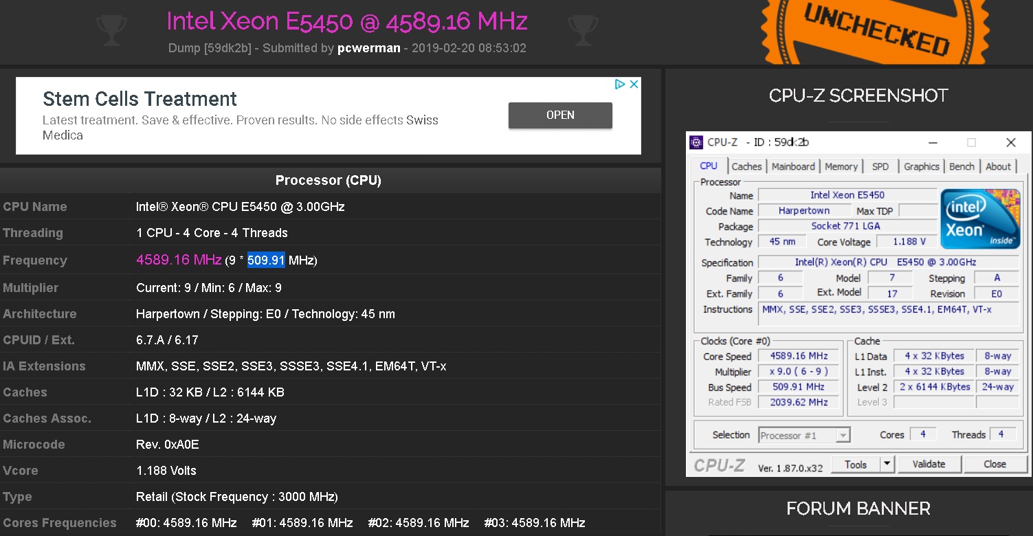Click the Code Name field Harpertown

pyautogui.click(x=803, y=211)
